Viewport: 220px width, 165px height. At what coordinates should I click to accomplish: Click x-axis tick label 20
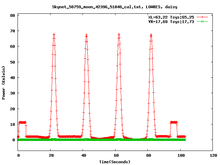coord(51,155)
